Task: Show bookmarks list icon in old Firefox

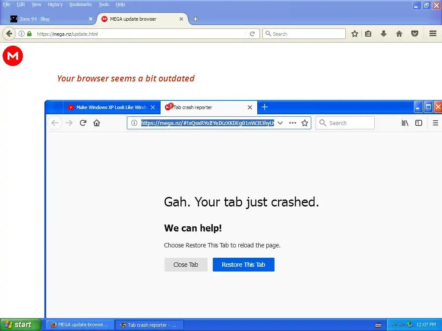Action: click(x=368, y=34)
